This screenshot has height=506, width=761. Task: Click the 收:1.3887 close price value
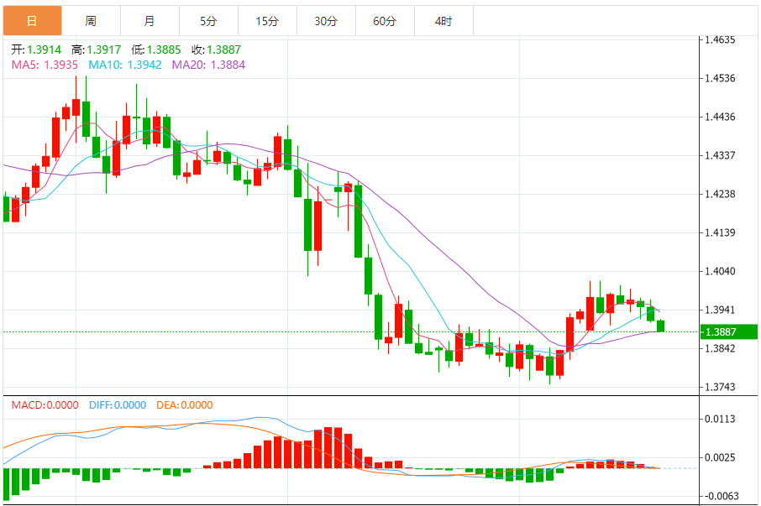click(x=216, y=50)
